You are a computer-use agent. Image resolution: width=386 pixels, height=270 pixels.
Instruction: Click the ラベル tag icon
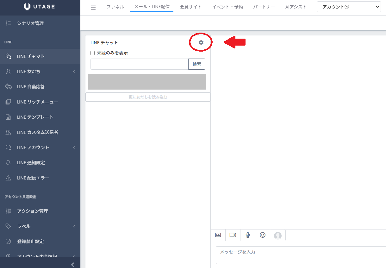tap(9, 226)
